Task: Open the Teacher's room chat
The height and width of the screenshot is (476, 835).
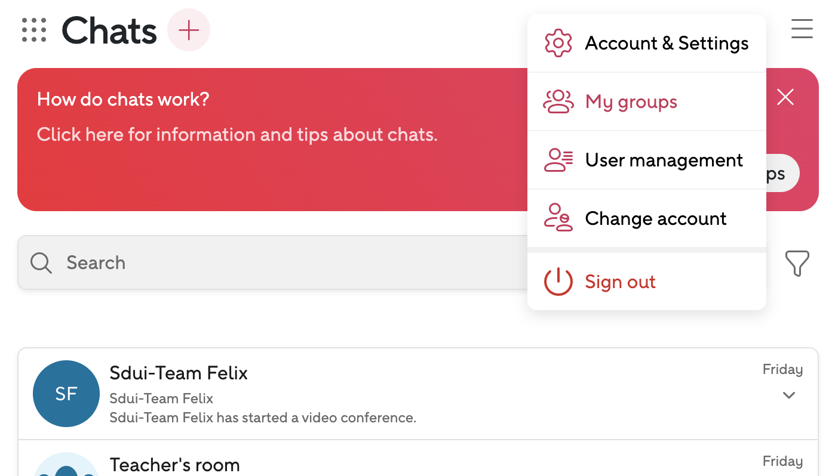Action: pyautogui.click(x=175, y=465)
